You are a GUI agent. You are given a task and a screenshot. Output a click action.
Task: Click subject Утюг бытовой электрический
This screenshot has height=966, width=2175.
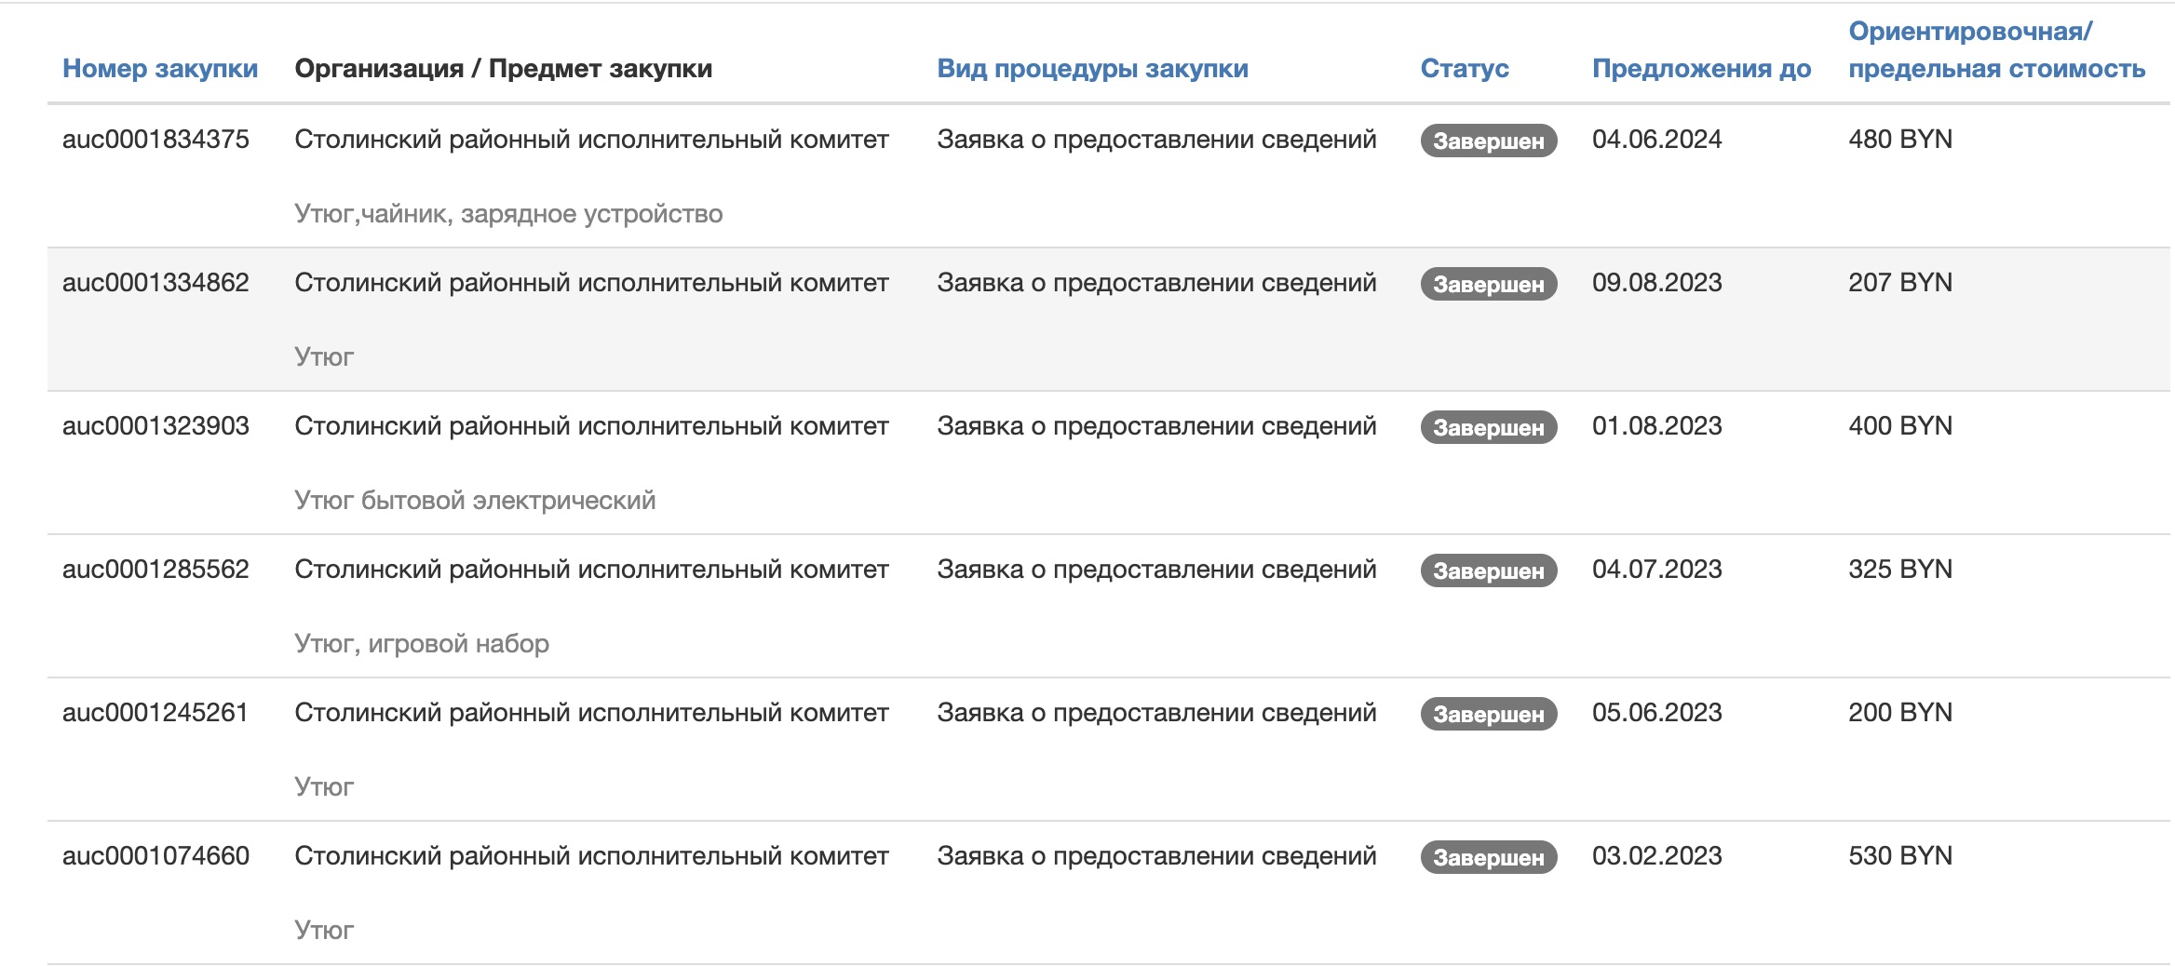click(x=476, y=499)
